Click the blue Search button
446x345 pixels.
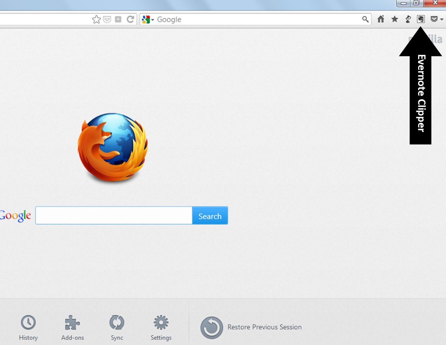click(x=210, y=215)
